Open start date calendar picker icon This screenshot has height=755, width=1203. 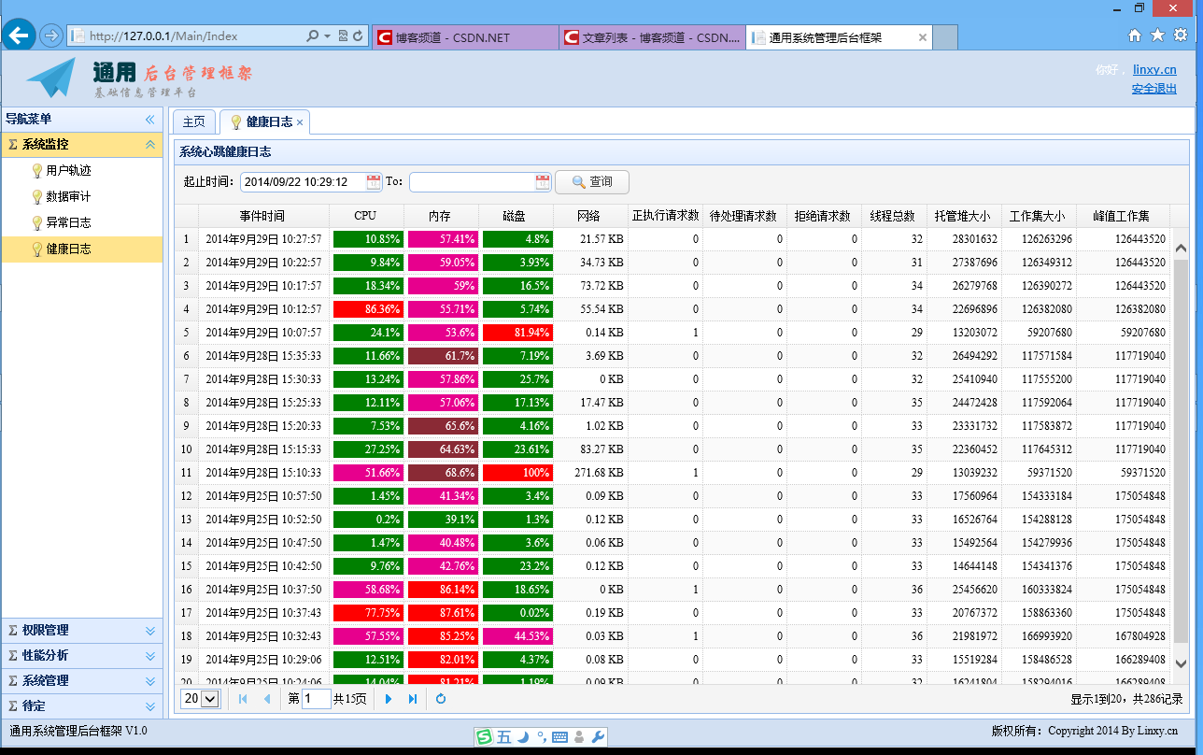[x=374, y=182]
